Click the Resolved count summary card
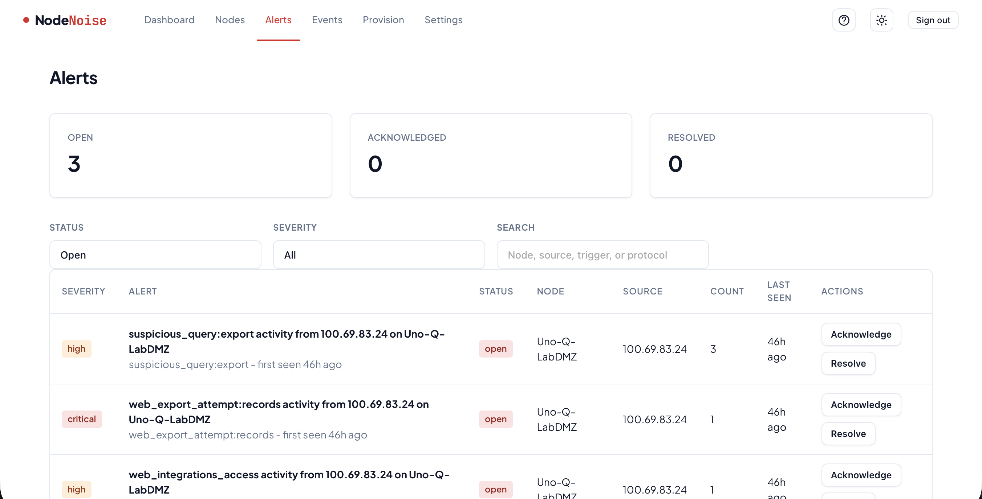The width and height of the screenshot is (982, 499). 791,155
